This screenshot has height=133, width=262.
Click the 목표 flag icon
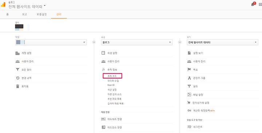(189, 69)
